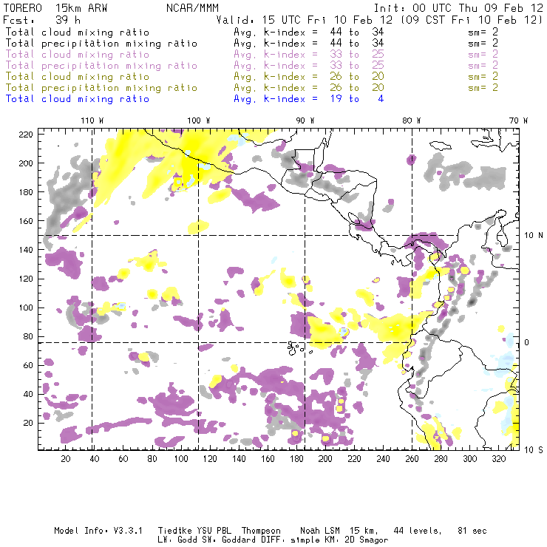Click the "260" tick on the horizontal axis

click(x=412, y=459)
